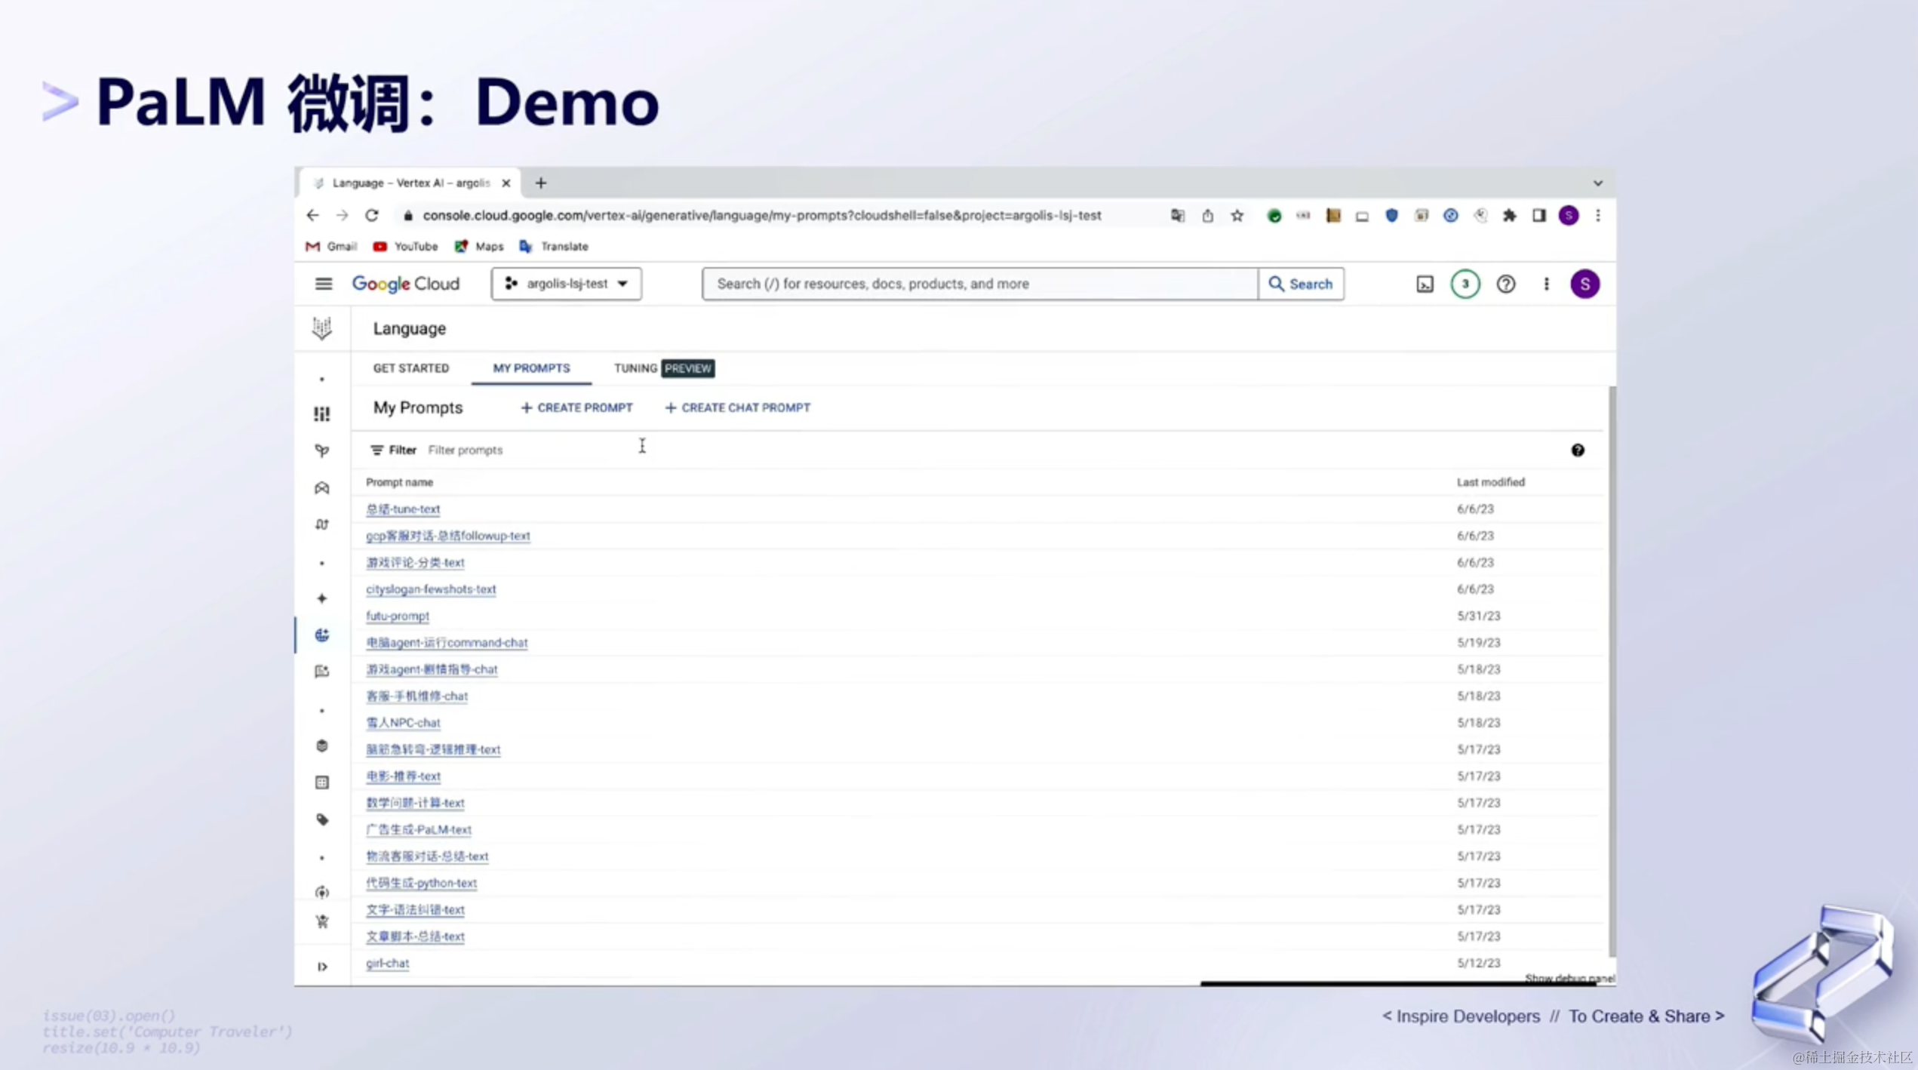Open notifications badge showing 3
This screenshot has width=1918, height=1070.
click(x=1465, y=284)
